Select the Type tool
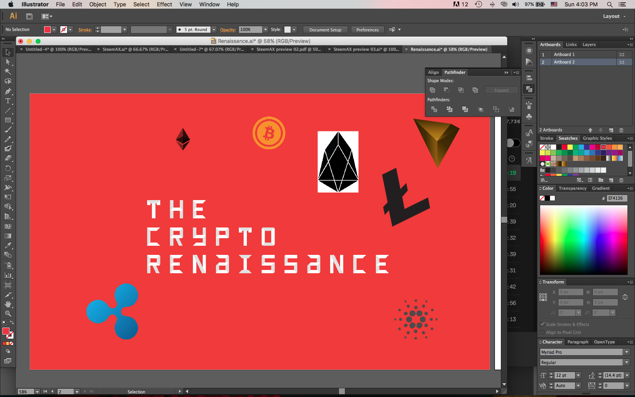Image resolution: width=635 pixels, height=397 pixels. click(x=8, y=101)
